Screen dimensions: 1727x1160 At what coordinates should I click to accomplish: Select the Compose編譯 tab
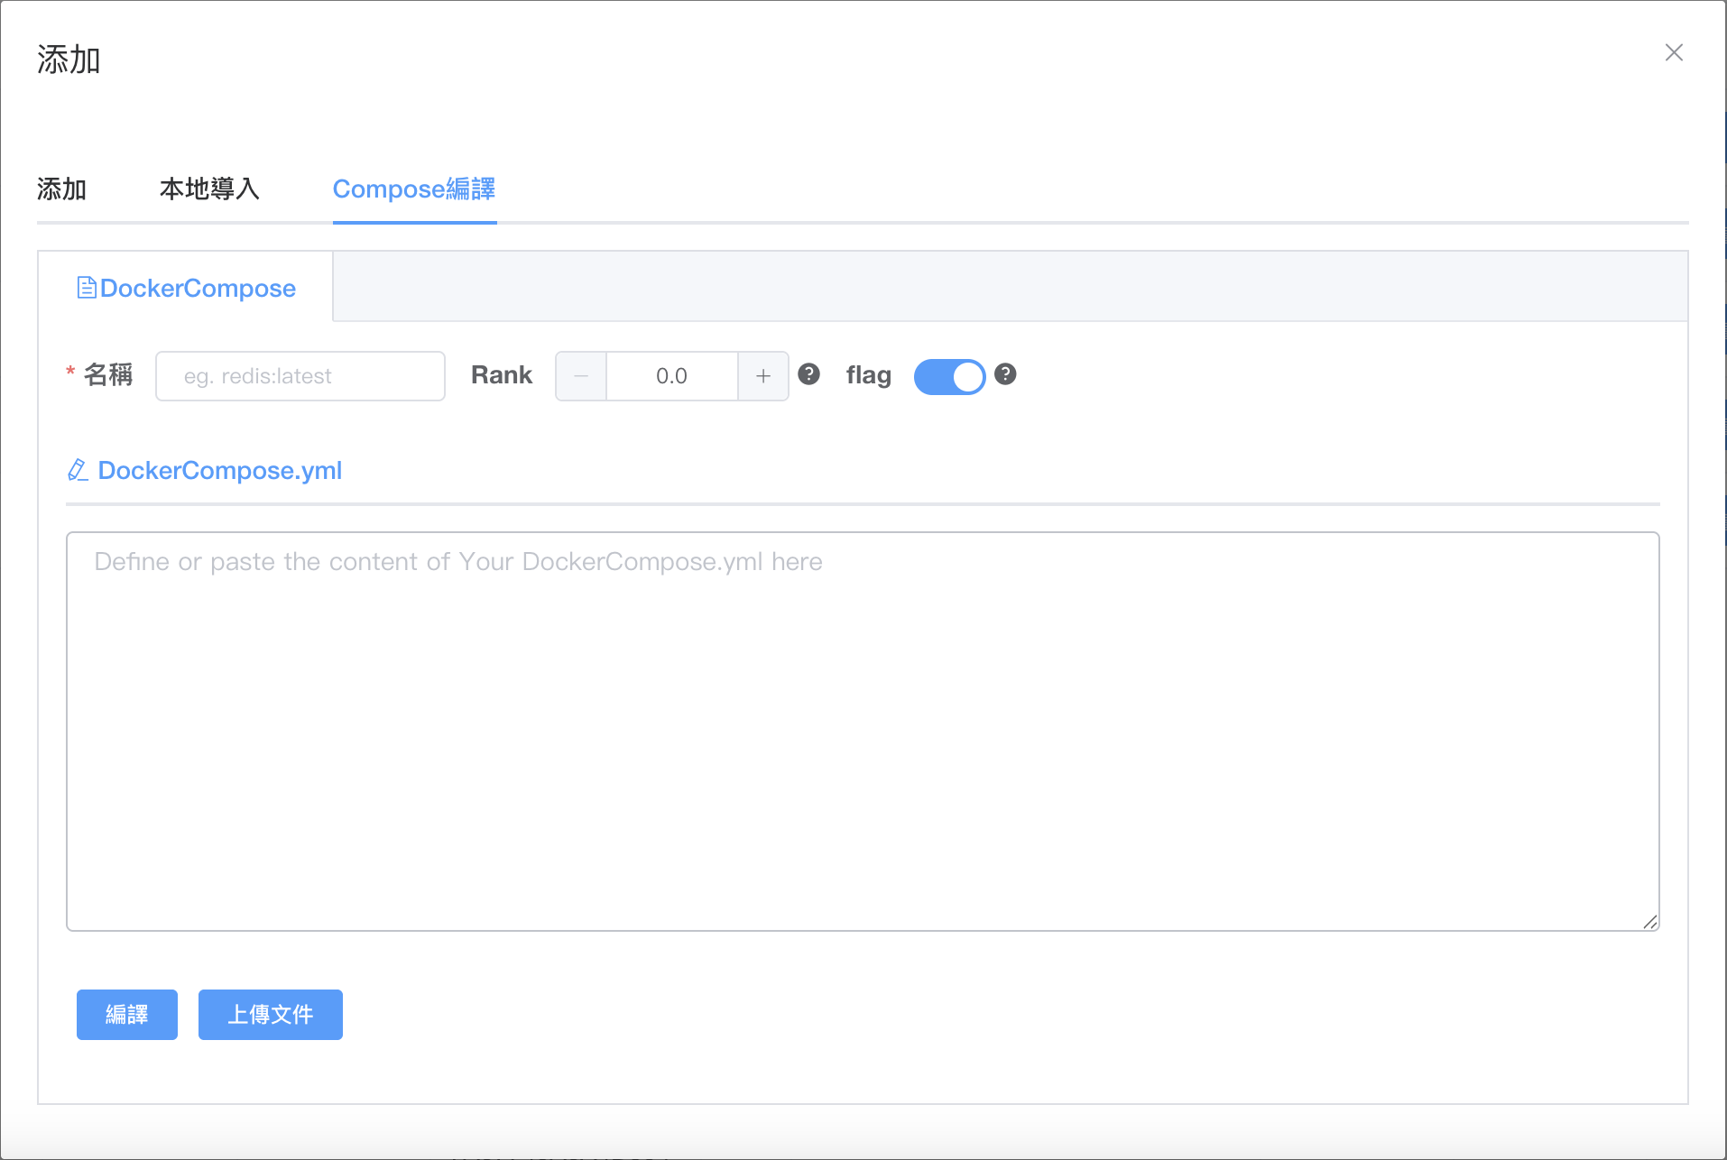coord(414,189)
